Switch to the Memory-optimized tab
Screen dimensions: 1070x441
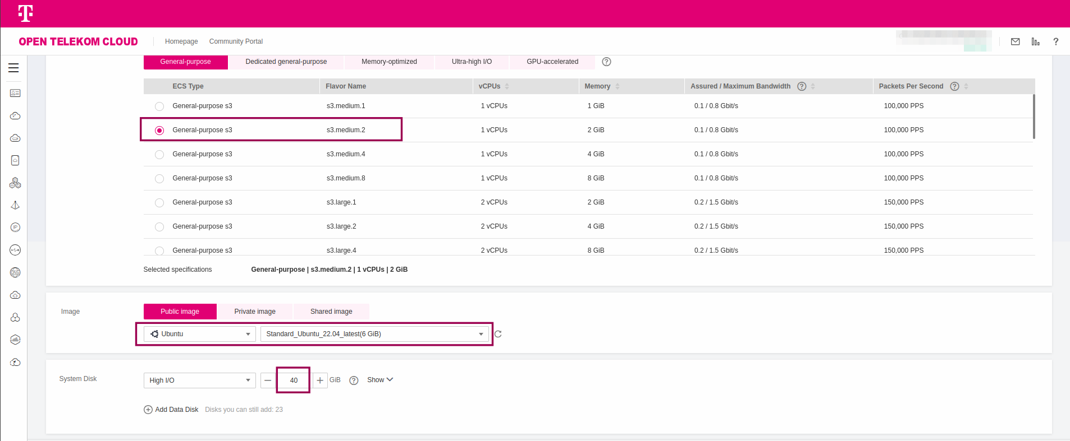tap(389, 62)
